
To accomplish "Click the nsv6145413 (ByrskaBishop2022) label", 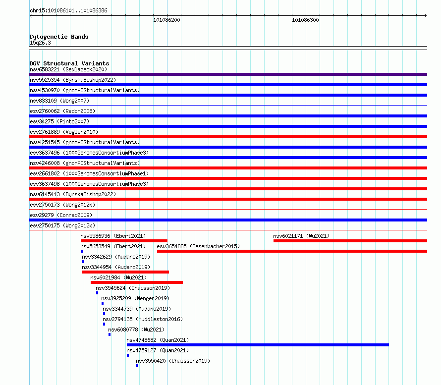I will [x=73, y=194].
